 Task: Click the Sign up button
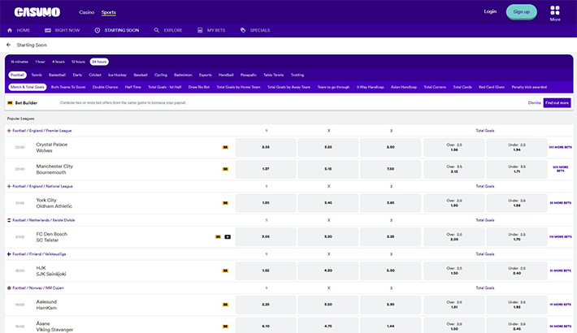point(522,11)
